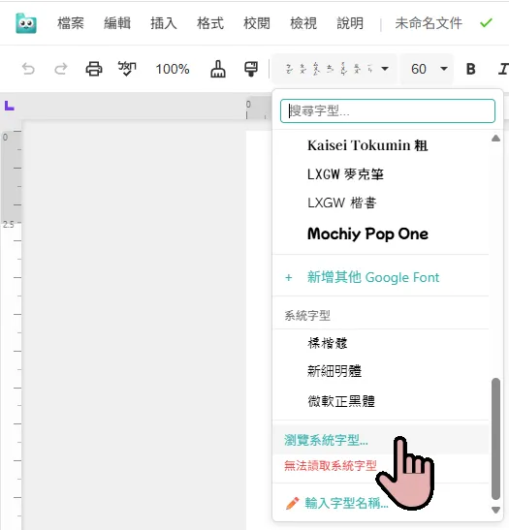Click the plus icon beside 新增其他 Google Font
Image resolution: width=509 pixels, height=530 pixels.
pos(289,278)
